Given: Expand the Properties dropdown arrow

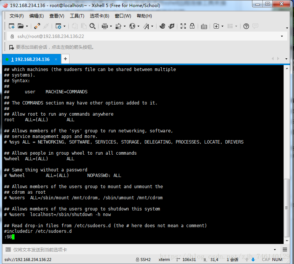Looking at the screenshot, I should 65,26.
